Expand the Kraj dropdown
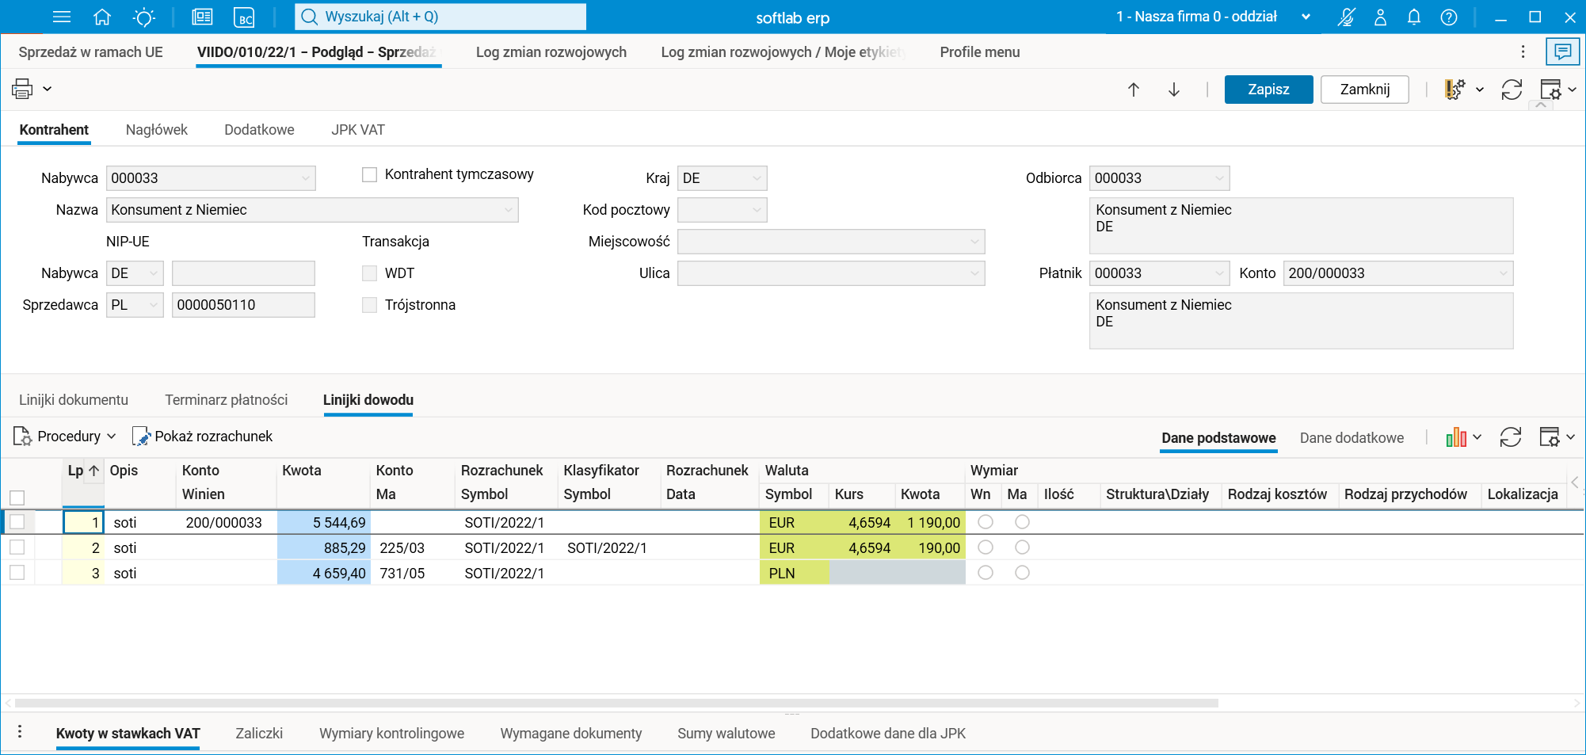The image size is (1586, 755). click(757, 178)
